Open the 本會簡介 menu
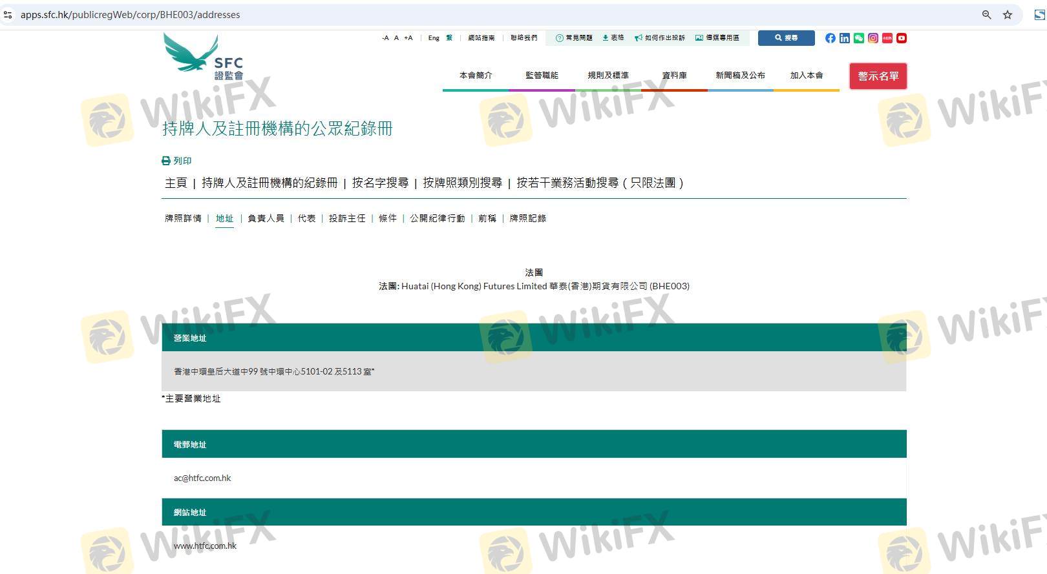This screenshot has height=574, width=1047. (476, 76)
